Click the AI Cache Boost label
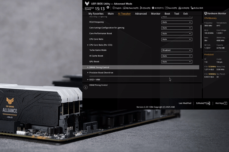 click(96, 56)
